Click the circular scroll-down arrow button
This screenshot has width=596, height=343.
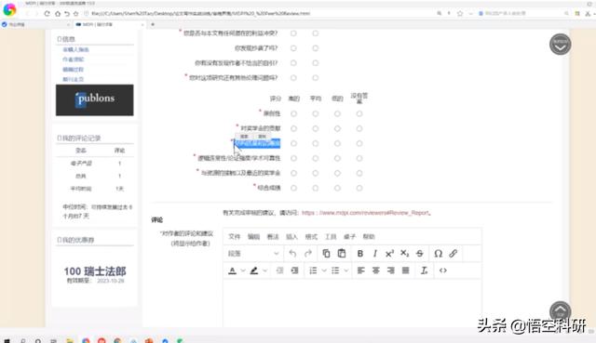[561, 45]
